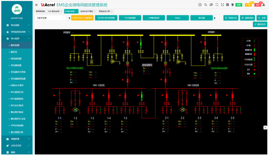The width and height of the screenshot is (269, 156).
Task: Expand the 电能质量 menu
Action: pos(17,139)
